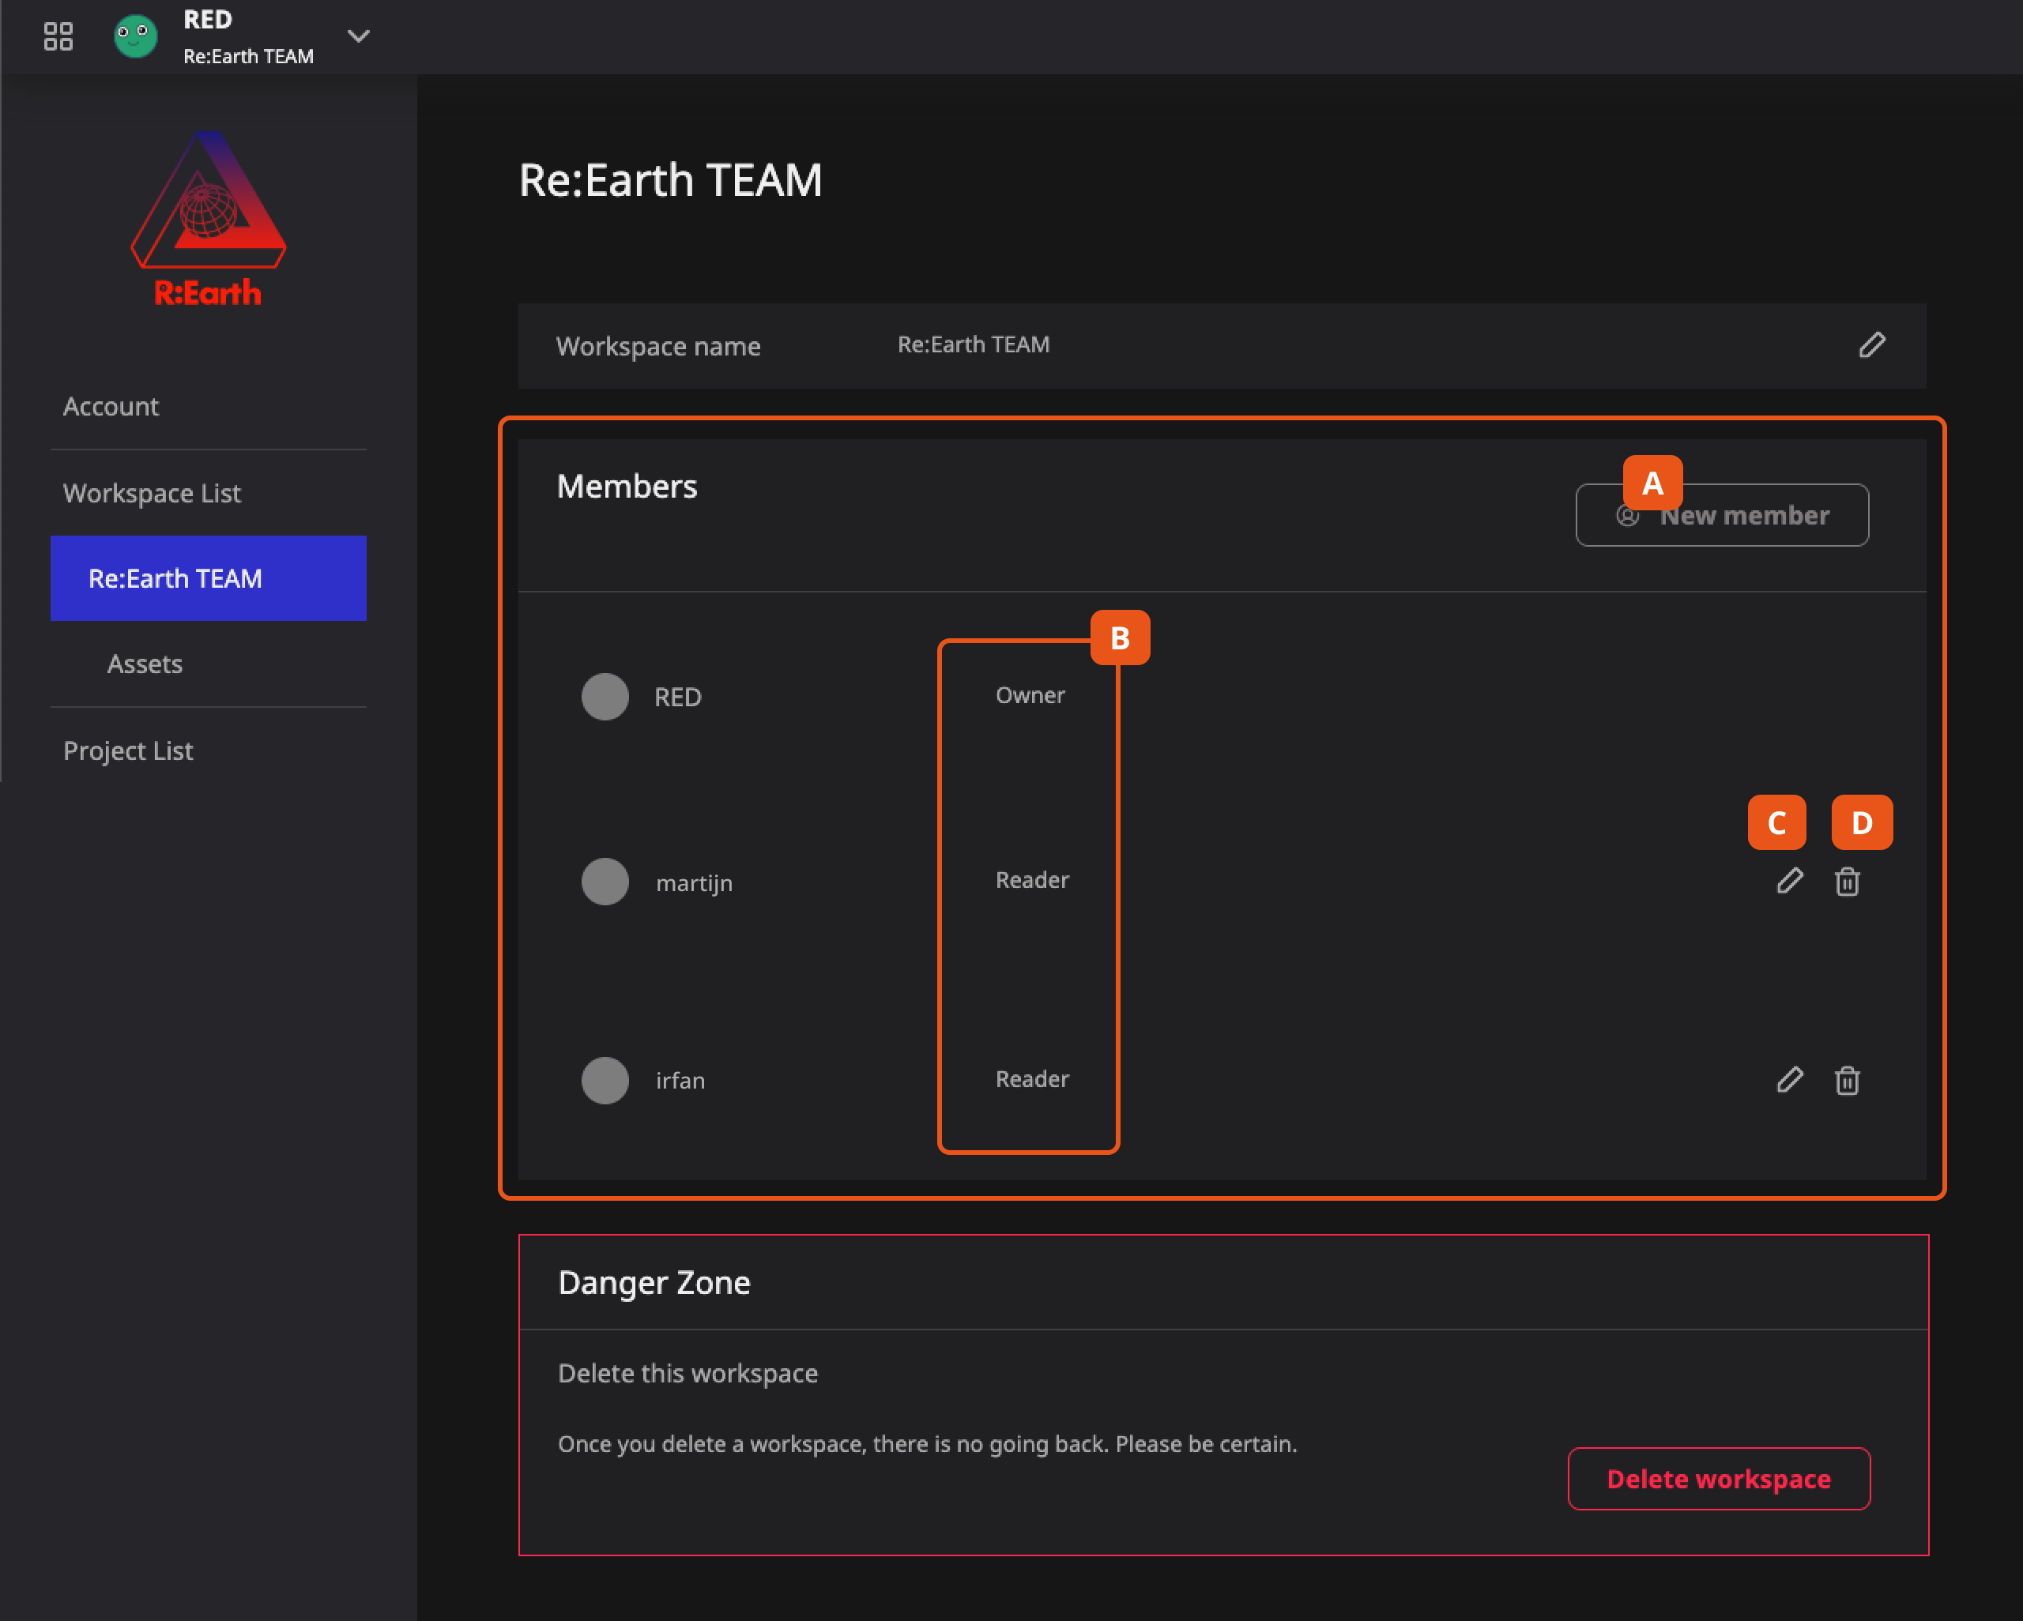This screenshot has height=1621, width=2023.
Task: Click the Reader role label for martijn
Action: click(x=1030, y=878)
